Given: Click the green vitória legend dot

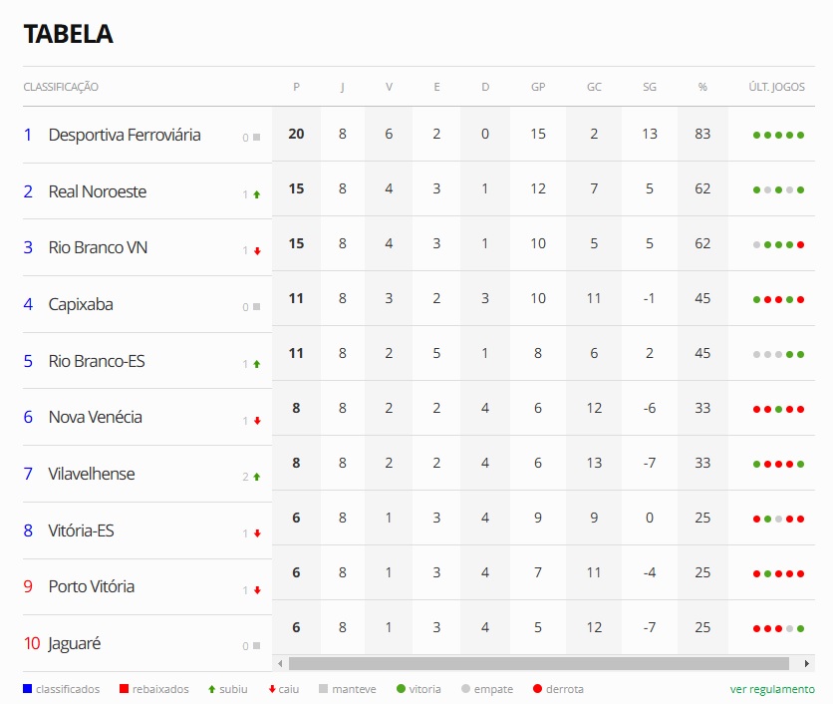Looking at the screenshot, I should point(402,689).
